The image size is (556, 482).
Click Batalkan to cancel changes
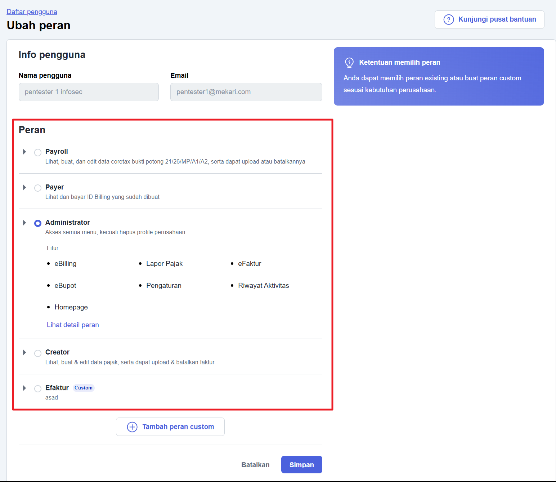[255, 465]
